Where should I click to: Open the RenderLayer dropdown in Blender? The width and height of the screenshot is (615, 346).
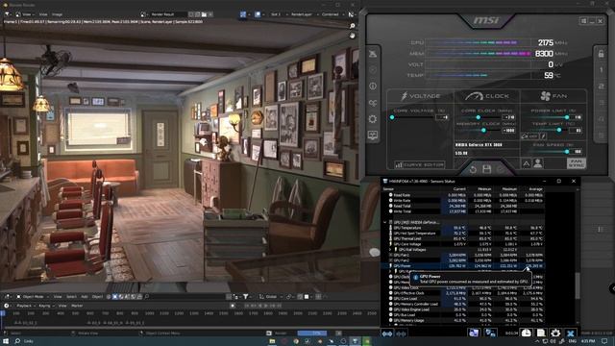[x=304, y=14]
